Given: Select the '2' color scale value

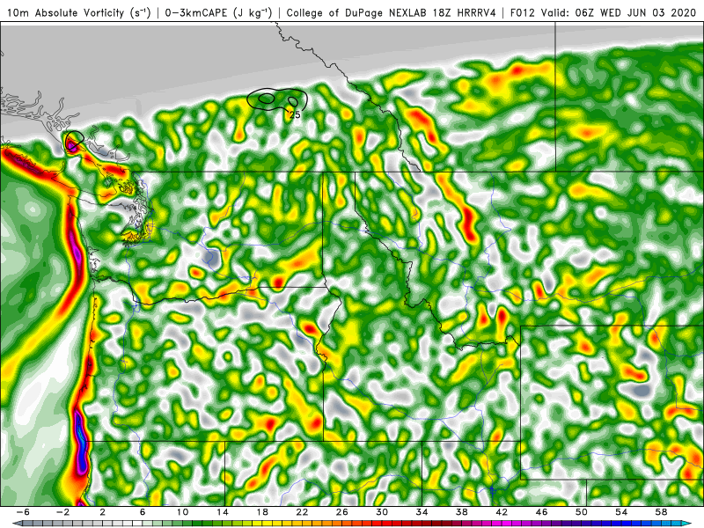Looking at the screenshot, I should coord(103,512).
